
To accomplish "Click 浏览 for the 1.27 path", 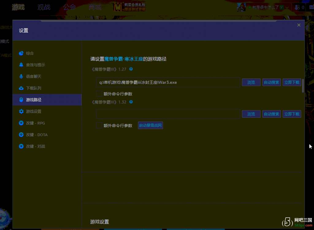I will [251, 82].
